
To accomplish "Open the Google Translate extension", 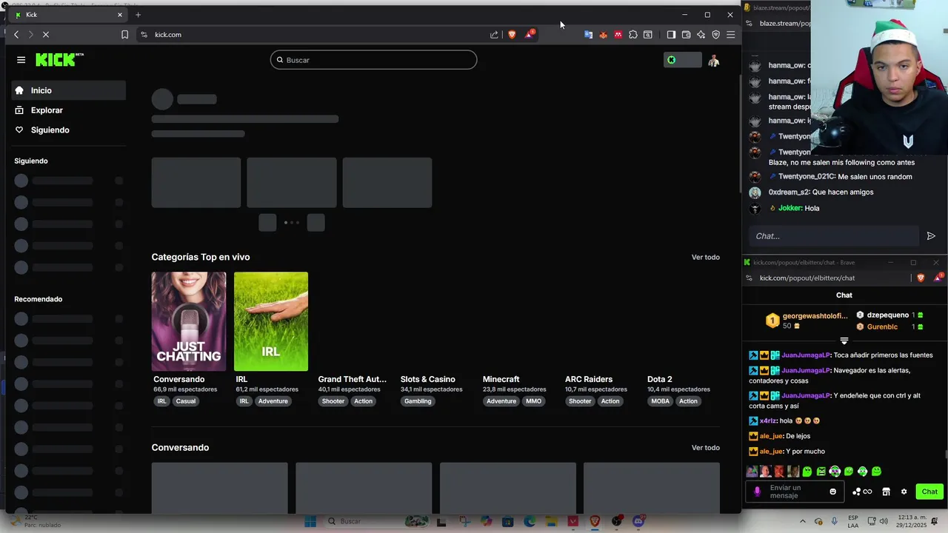I will [x=588, y=35].
